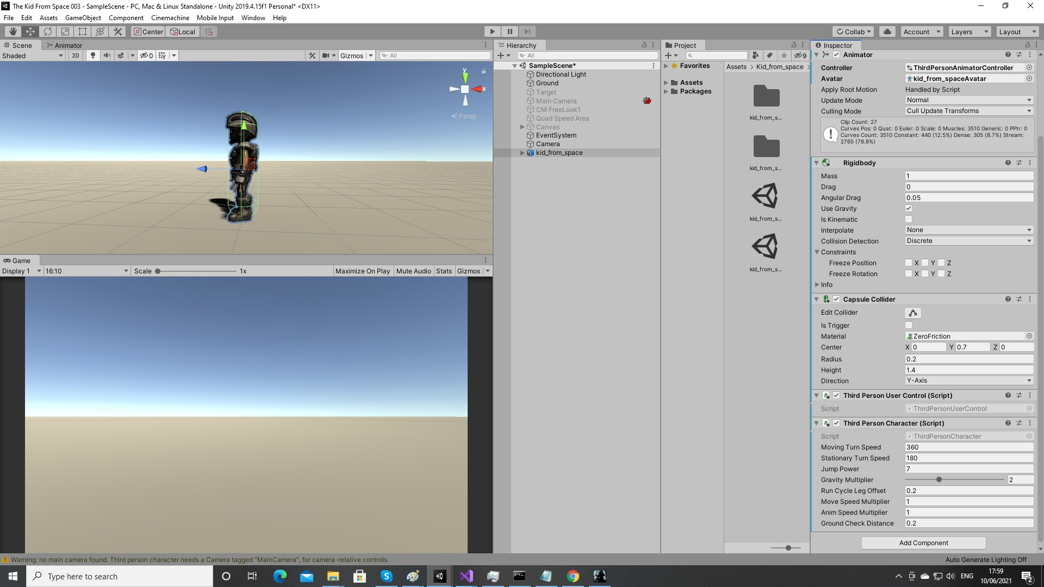Viewport: 1044px width, 587px height.
Task: Click the Cloud services icon
Action: [887, 32]
